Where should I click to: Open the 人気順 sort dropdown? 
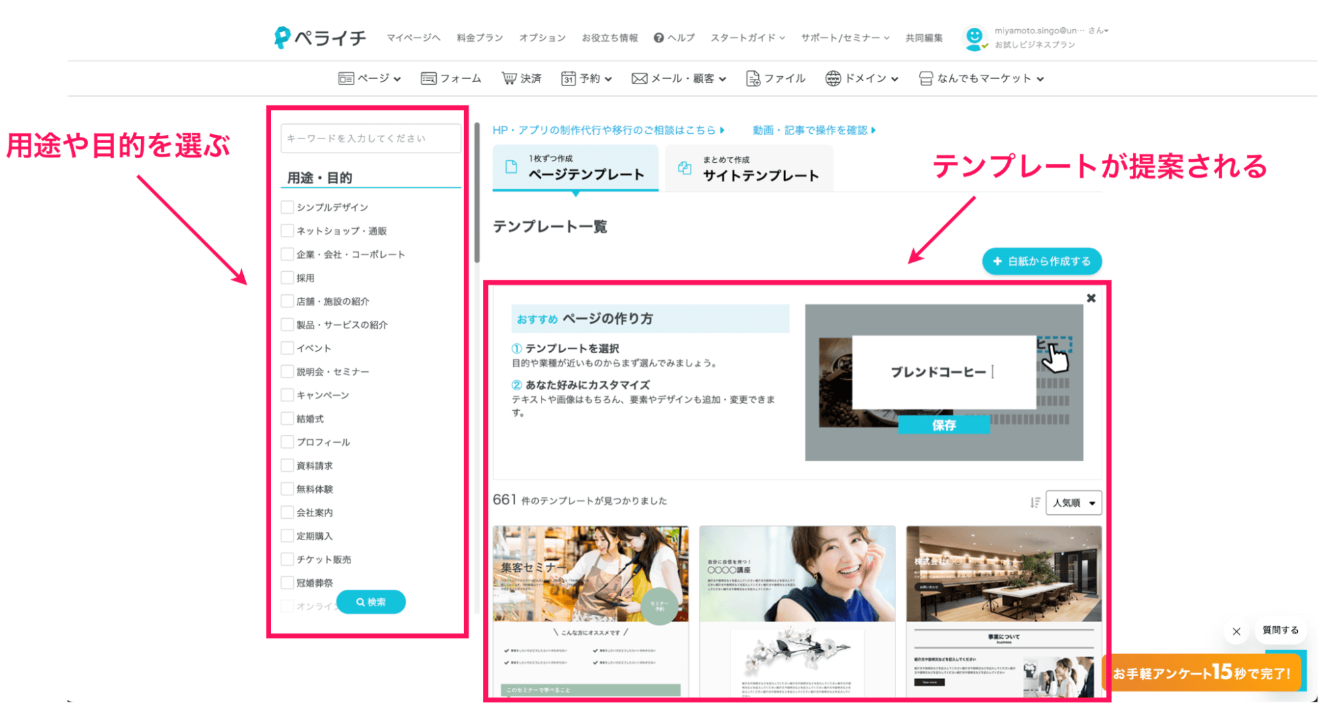pos(1073,502)
